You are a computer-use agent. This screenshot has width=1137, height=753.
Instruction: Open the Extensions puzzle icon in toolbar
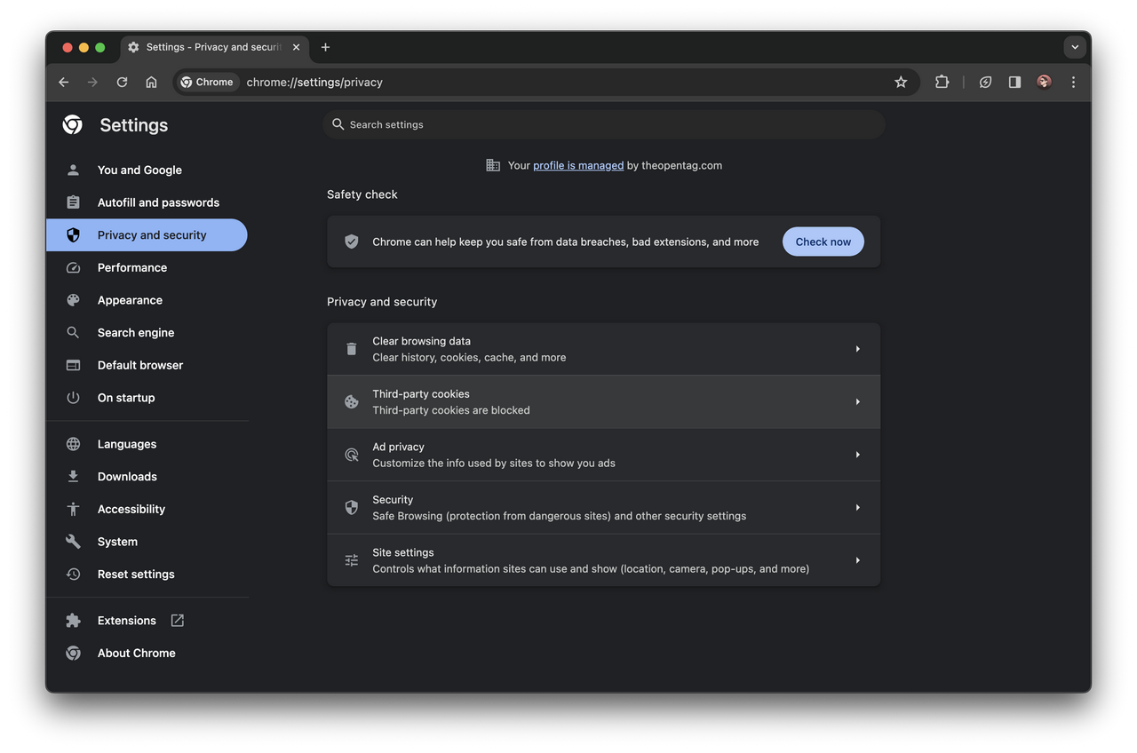click(x=942, y=82)
